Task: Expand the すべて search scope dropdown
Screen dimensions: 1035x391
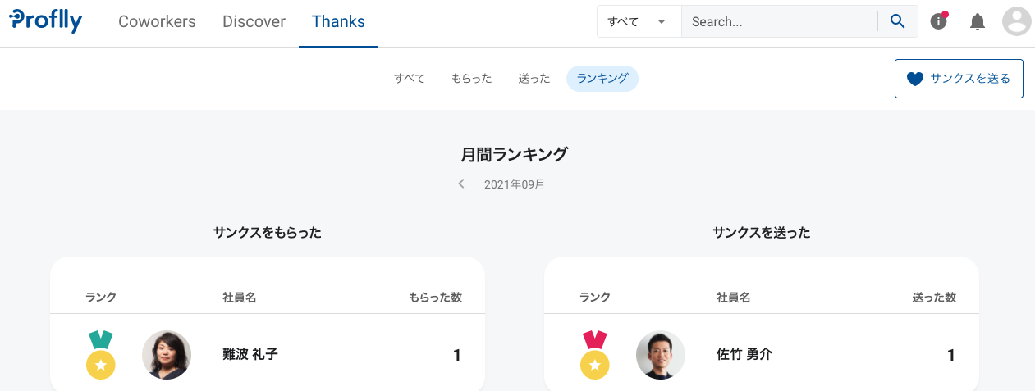Action: (x=639, y=21)
